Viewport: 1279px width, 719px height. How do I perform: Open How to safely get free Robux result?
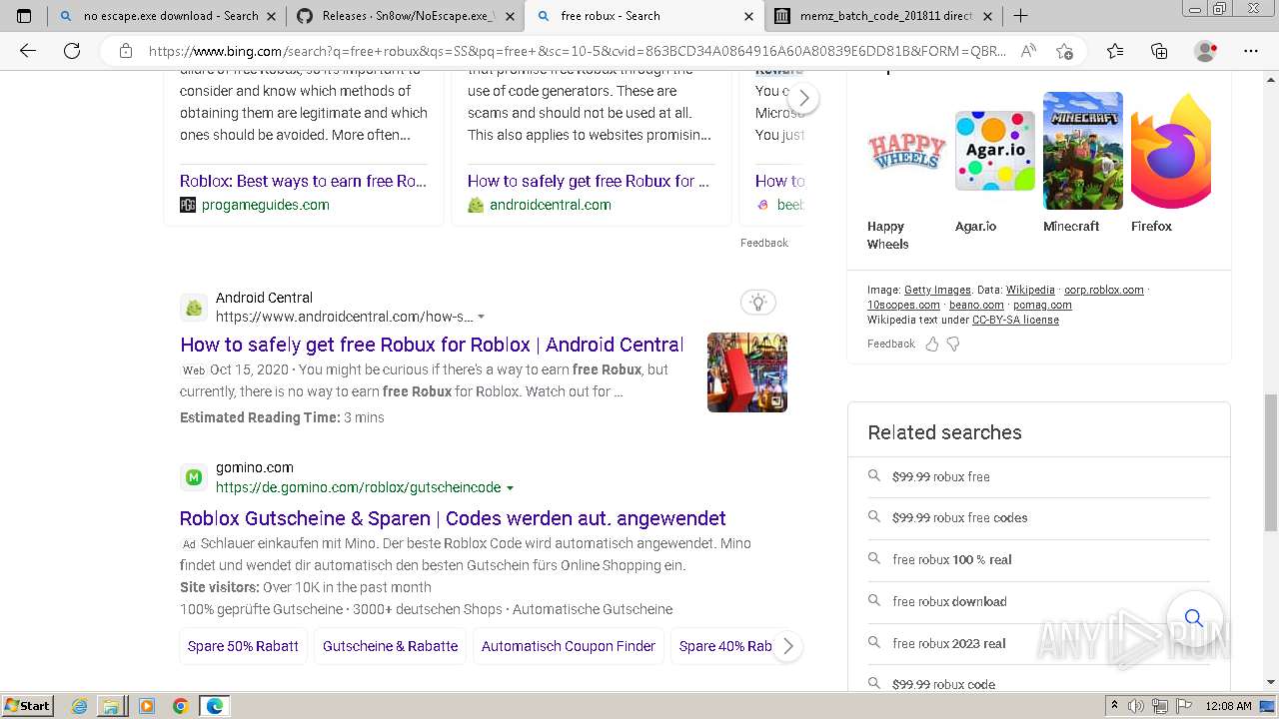432,345
